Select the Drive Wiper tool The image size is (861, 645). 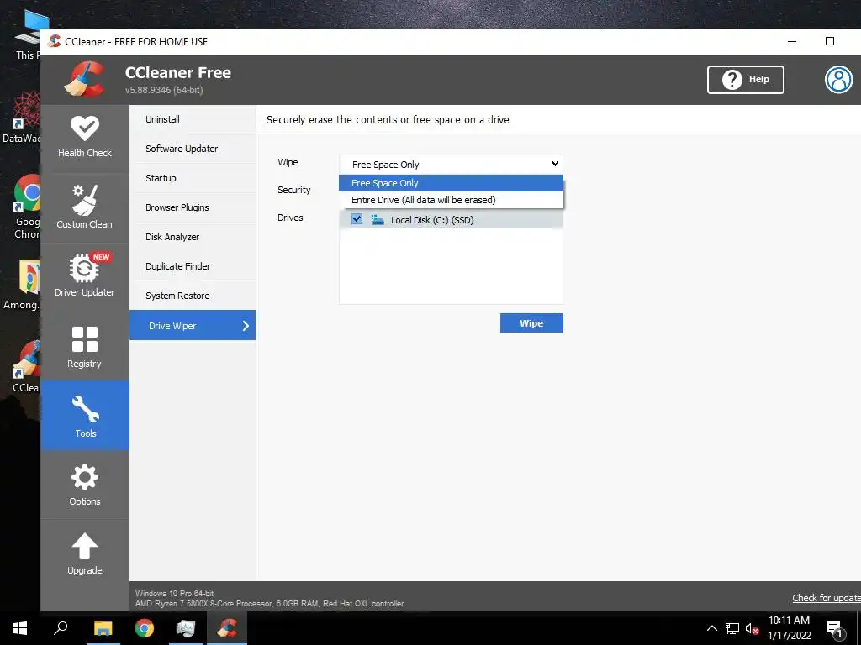(193, 325)
